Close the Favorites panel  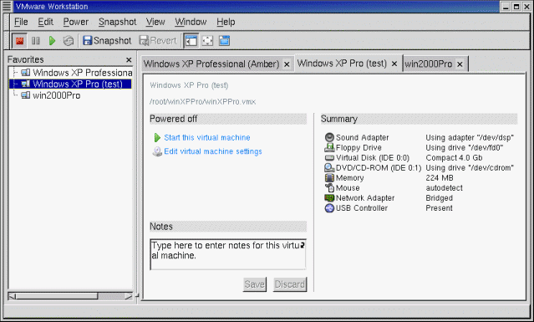[129, 60]
